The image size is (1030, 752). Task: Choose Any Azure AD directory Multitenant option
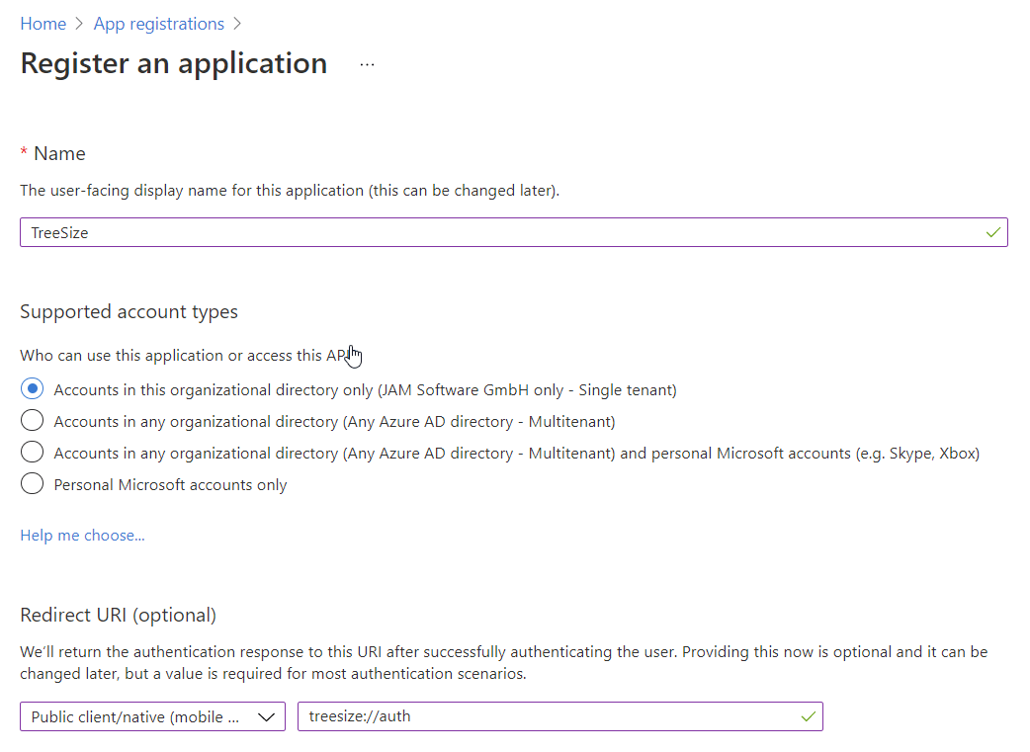tap(31, 420)
